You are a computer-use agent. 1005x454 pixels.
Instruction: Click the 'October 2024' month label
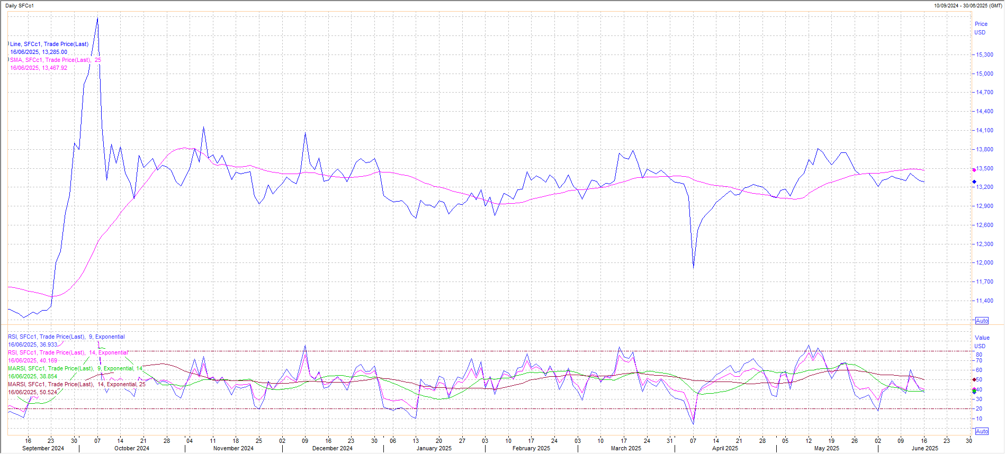click(x=132, y=449)
